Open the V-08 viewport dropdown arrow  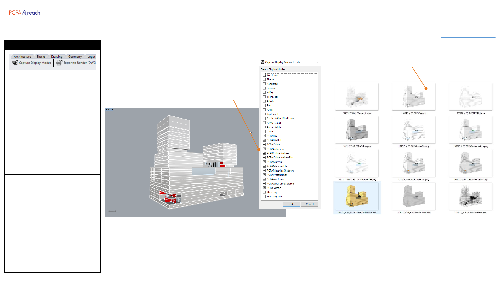click(x=112, y=110)
